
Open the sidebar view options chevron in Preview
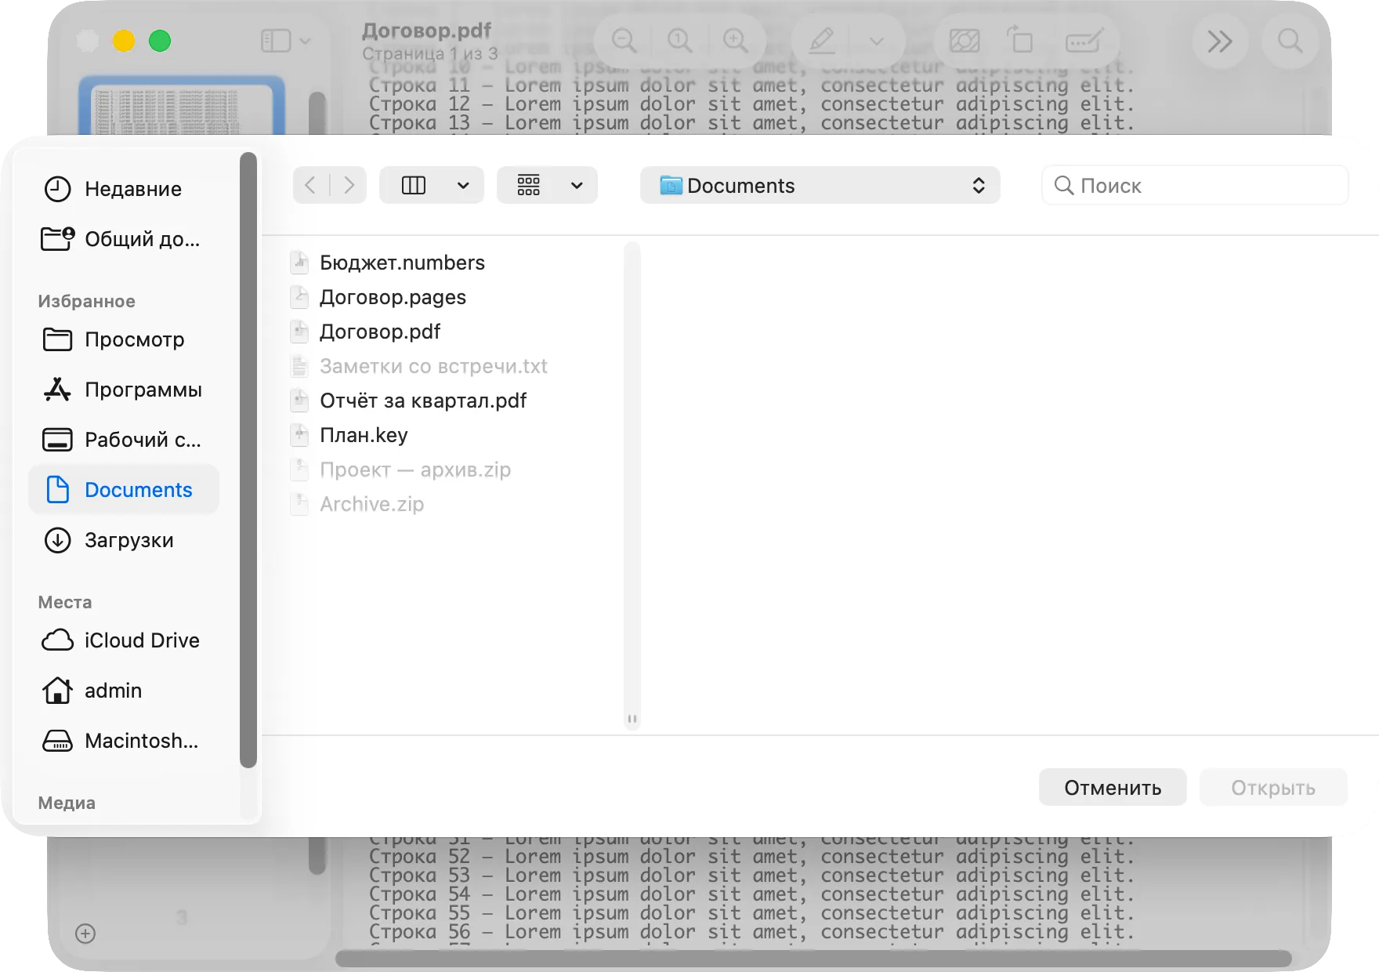[x=306, y=41]
